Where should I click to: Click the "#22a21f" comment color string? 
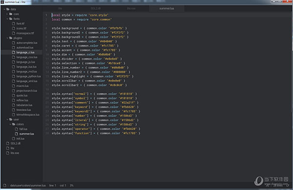tap(128, 103)
